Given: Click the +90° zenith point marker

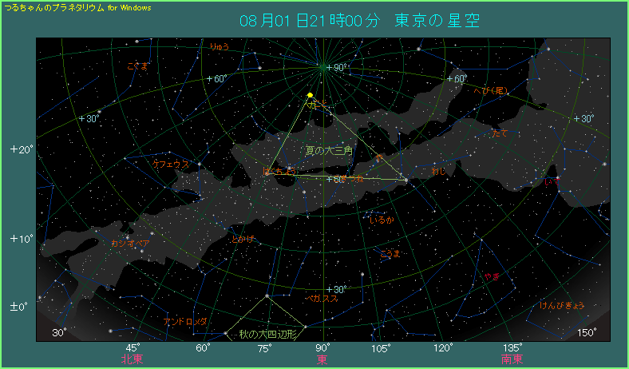Looking at the screenshot, I should point(322,67).
